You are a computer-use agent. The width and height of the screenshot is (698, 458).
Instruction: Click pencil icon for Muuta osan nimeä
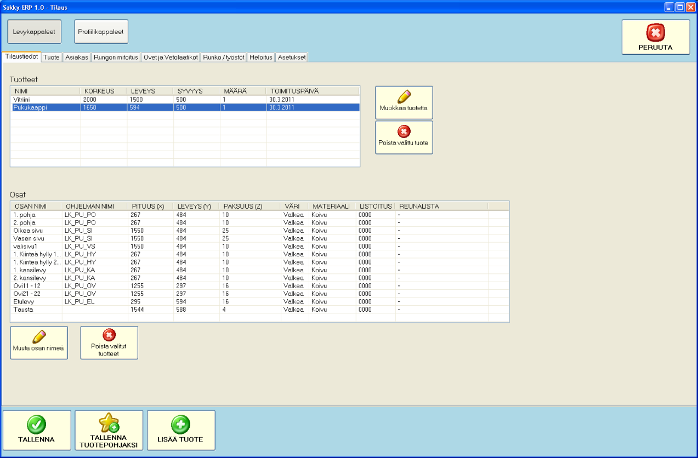pyautogui.click(x=39, y=337)
